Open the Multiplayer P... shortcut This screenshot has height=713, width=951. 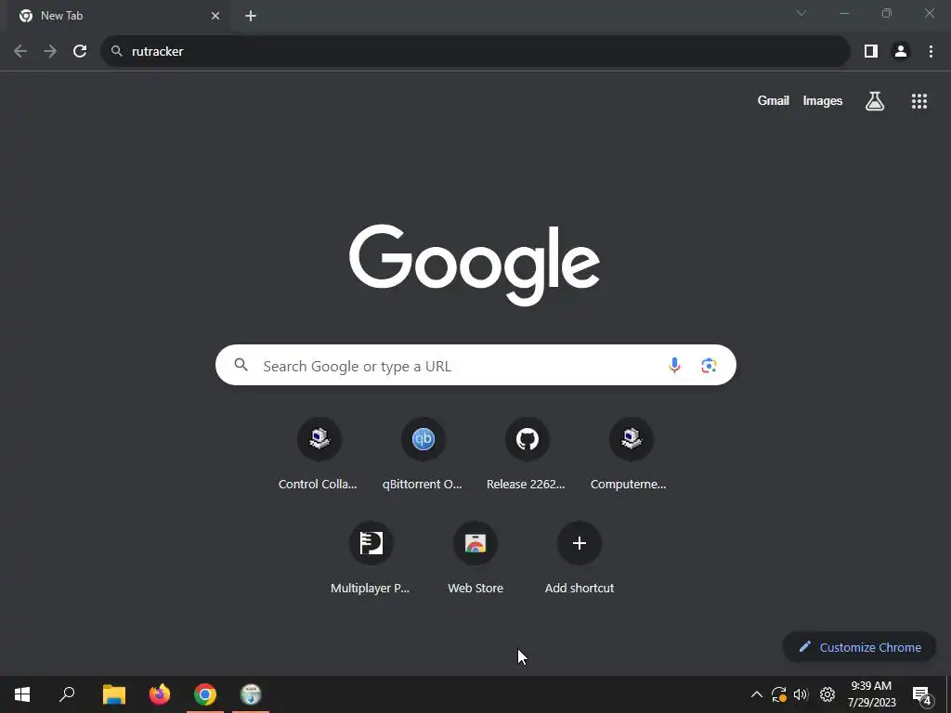371,558
